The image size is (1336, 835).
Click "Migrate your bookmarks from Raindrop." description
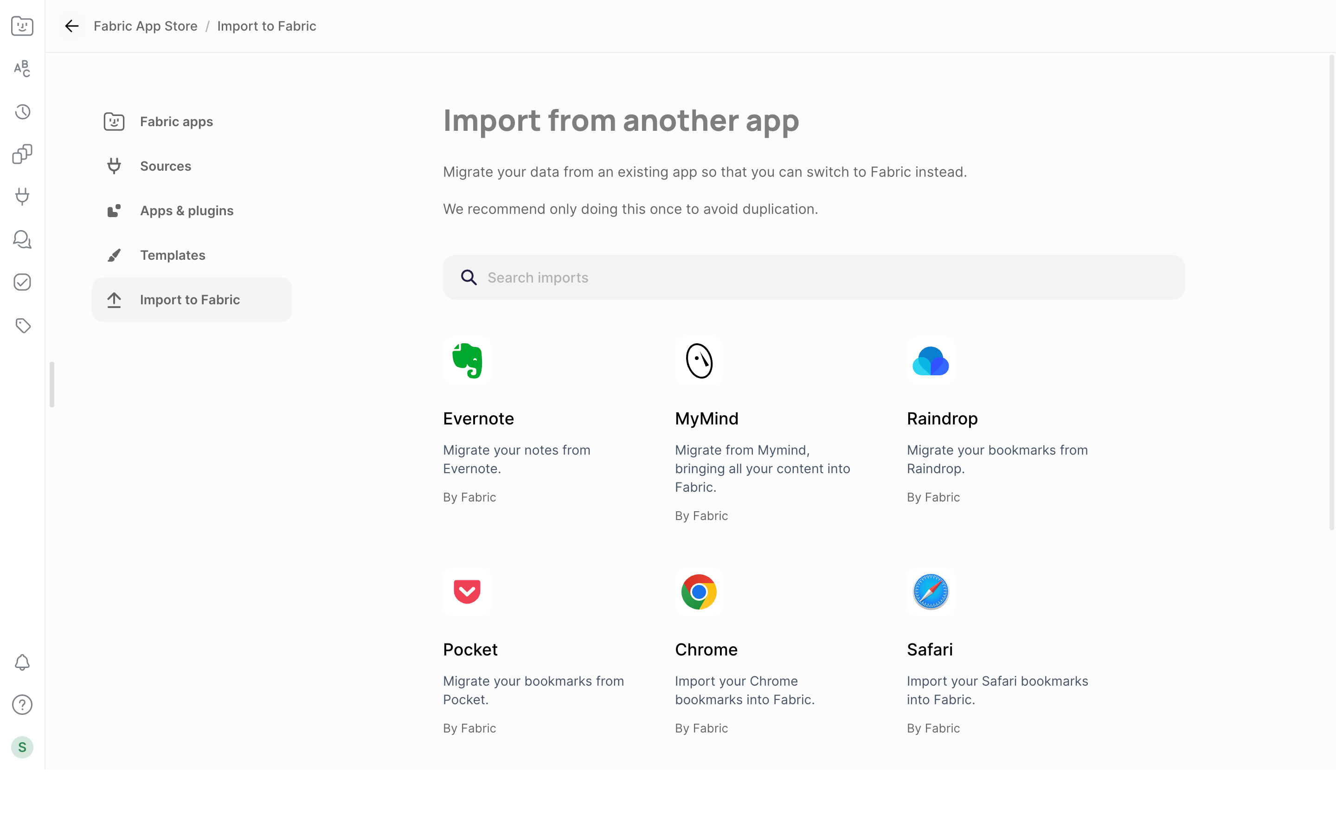997,459
